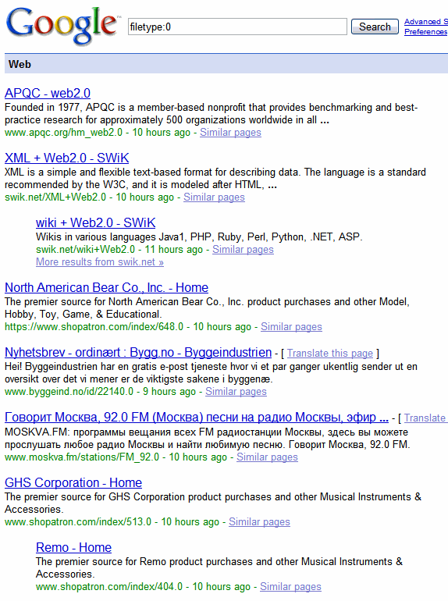
Task: Click the snippet 'The premier source for North American Bear'
Action: point(207,308)
